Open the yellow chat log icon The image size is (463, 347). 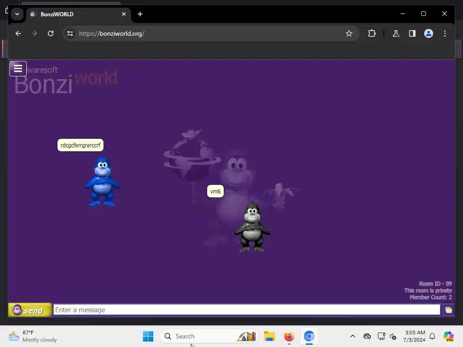coord(448,310)
